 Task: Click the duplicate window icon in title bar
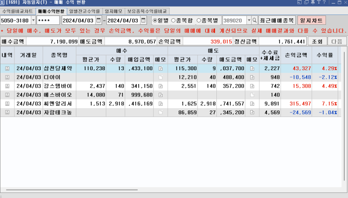(306, 2)
